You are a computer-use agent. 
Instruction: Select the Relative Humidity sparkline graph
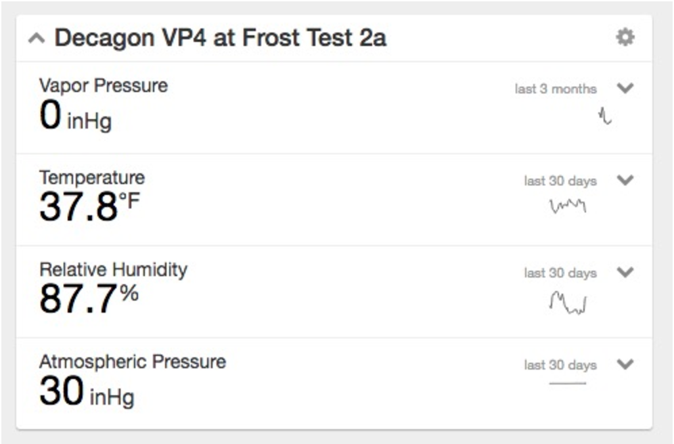click(x=567, y=302)
